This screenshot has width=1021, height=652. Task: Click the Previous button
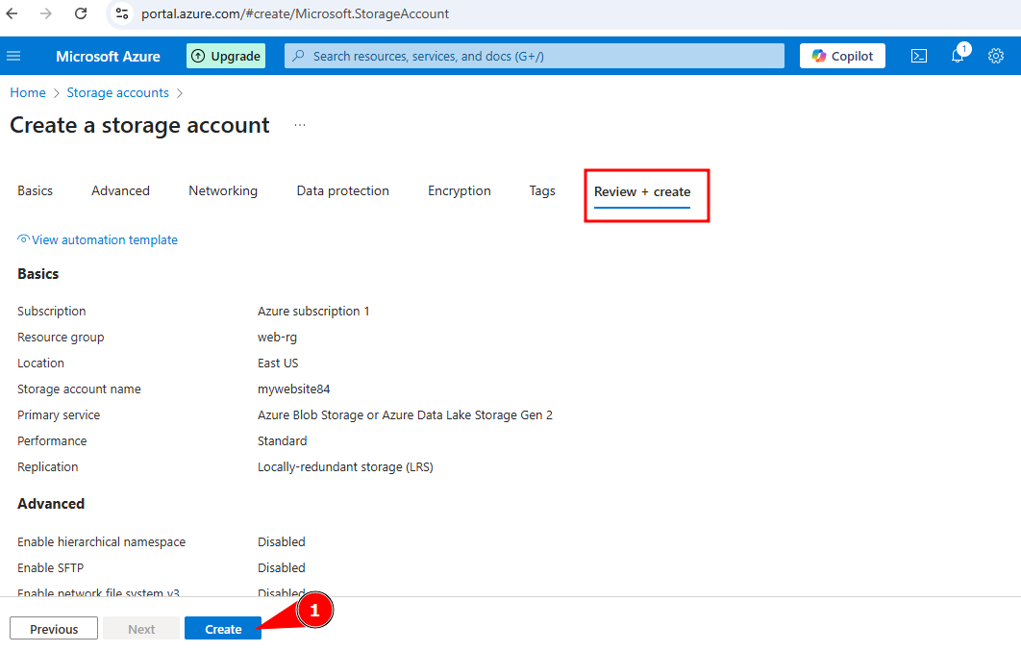pyautogui.click(x=54, y=629)
